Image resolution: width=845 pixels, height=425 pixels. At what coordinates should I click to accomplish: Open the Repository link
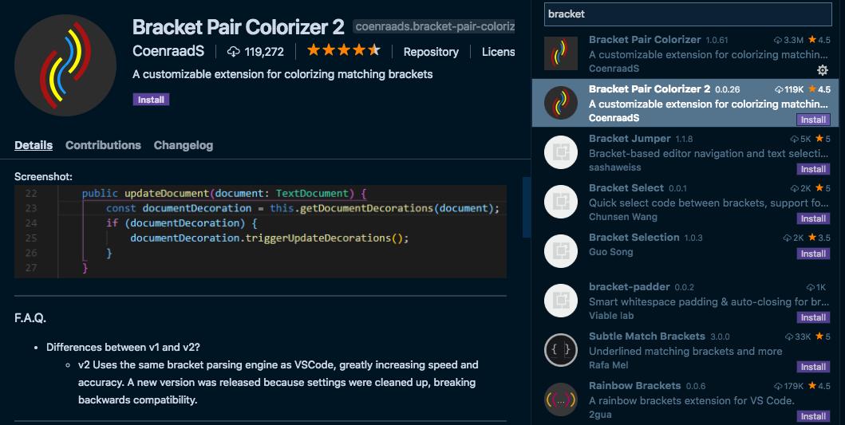(431, 52)
